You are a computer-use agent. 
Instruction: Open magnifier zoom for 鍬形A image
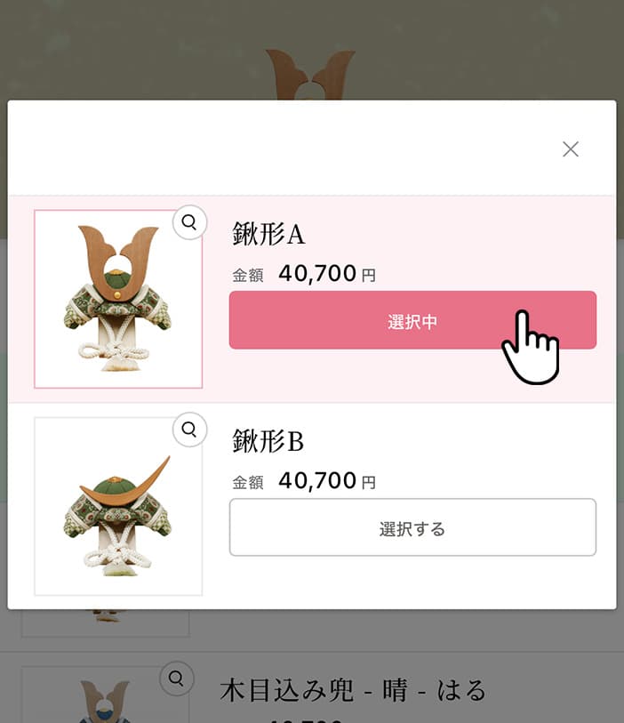(189, 222)
